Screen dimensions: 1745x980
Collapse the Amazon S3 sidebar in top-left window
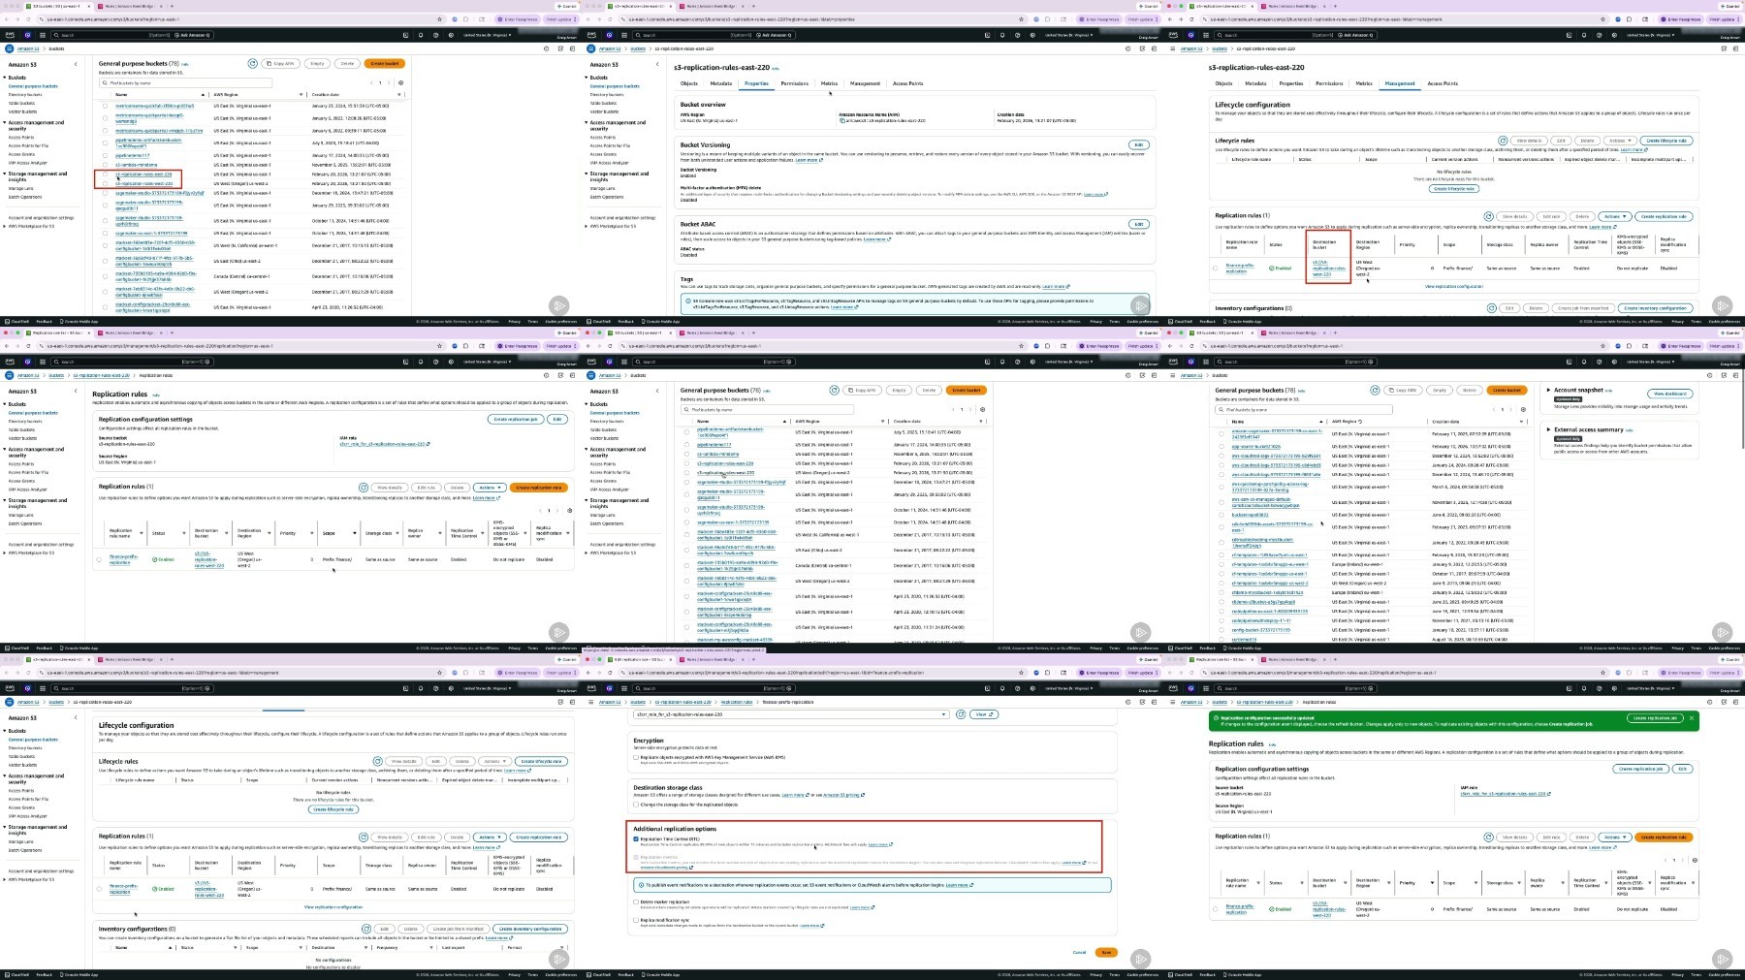(x=76, y=64)
